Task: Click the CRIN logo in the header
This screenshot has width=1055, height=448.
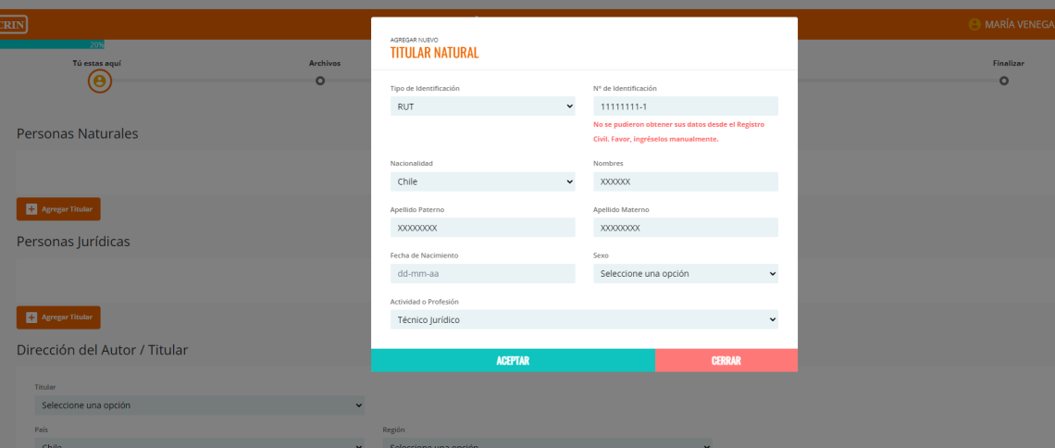Action: point(14,24)
